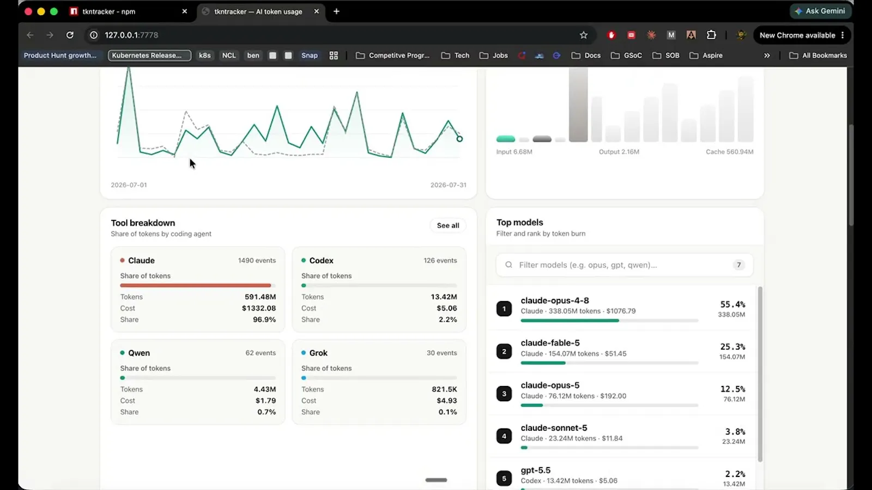Open the red shield extension icon

pos(611,35)
